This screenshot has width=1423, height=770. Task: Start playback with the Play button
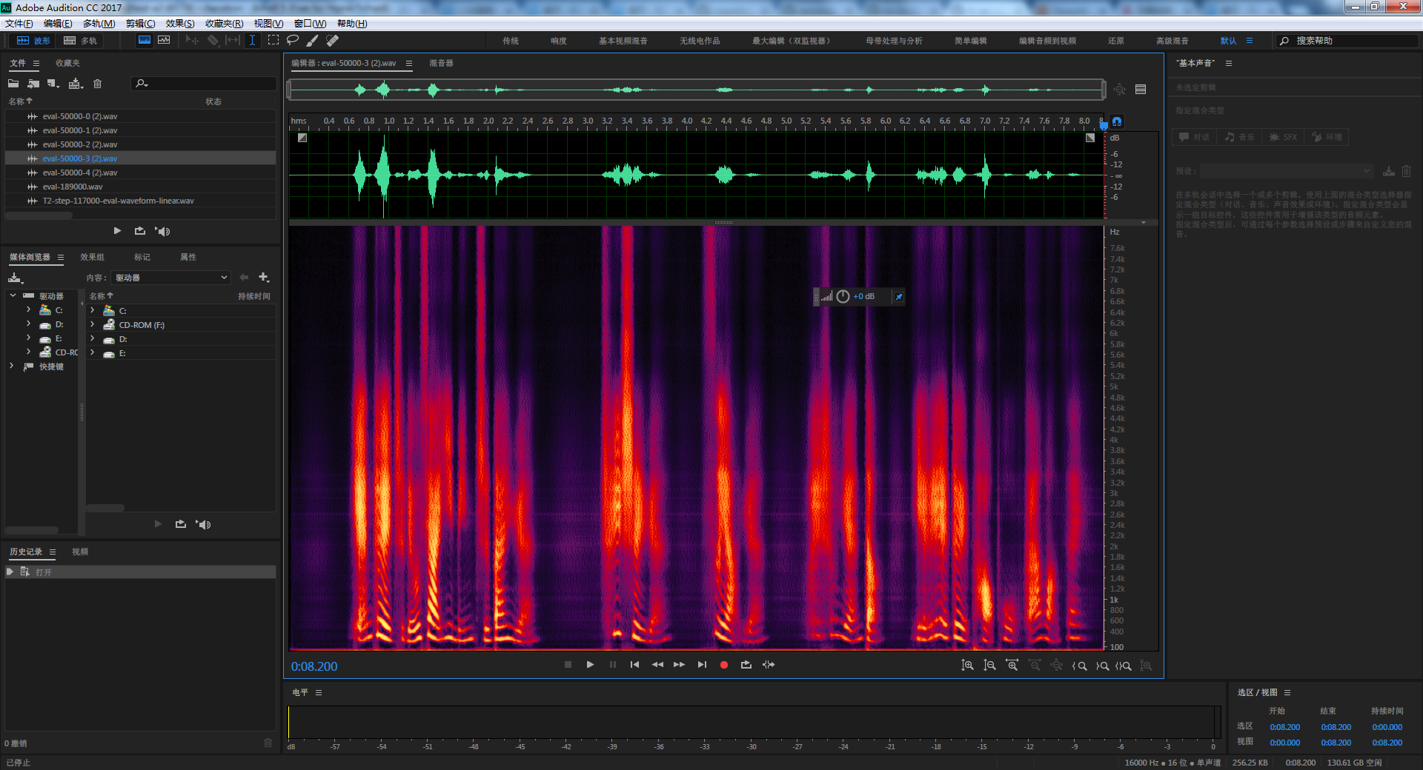click(590, 665)
